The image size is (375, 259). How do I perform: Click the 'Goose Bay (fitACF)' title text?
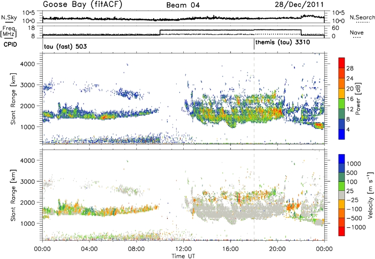82,5
